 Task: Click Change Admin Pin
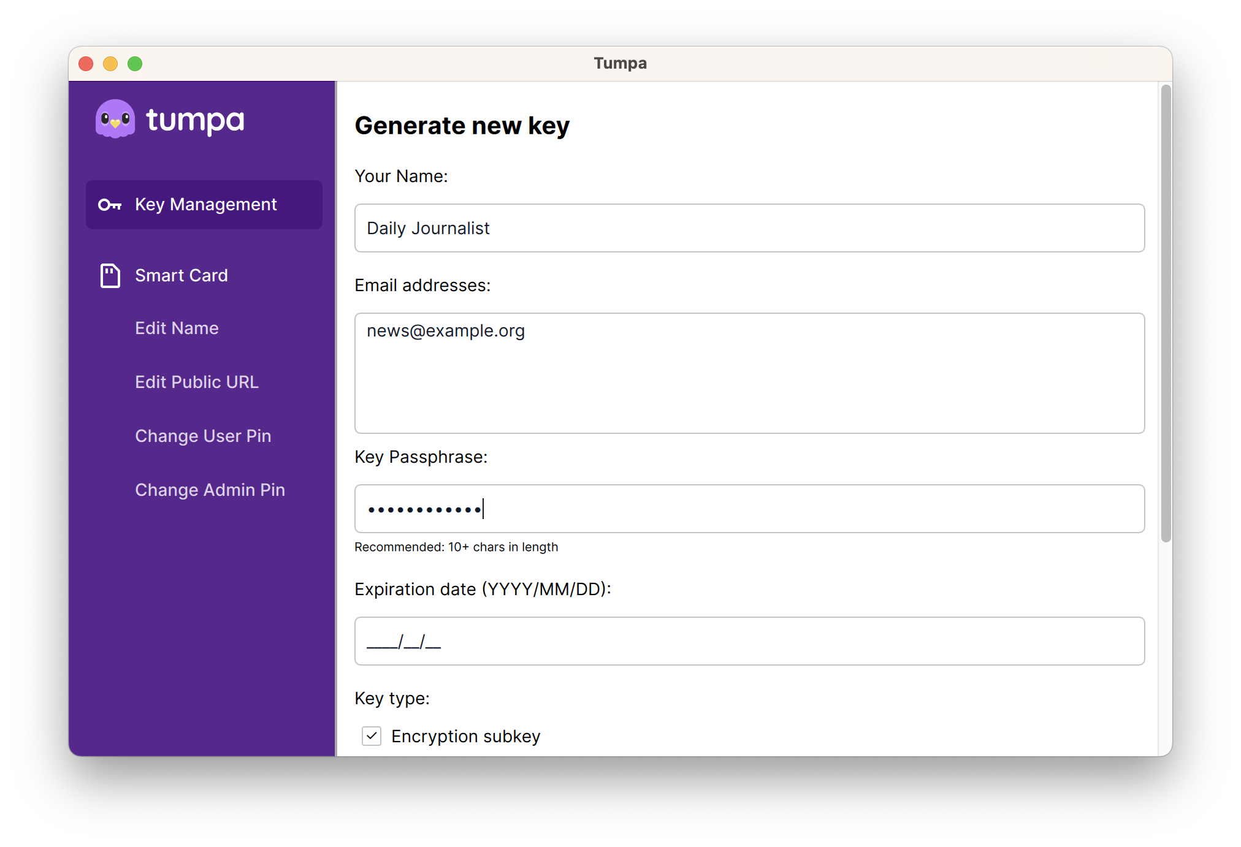point(210,490)
